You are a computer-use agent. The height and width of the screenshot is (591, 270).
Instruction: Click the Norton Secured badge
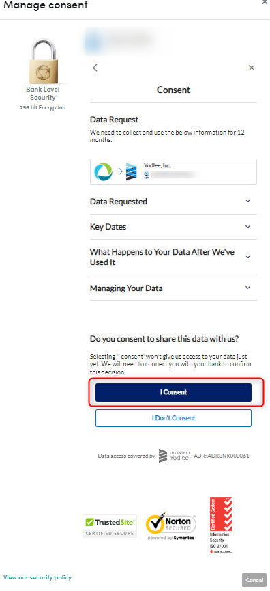pos(170,526)
